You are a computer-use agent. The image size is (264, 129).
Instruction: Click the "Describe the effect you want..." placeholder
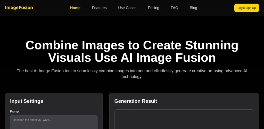[32, 120]
